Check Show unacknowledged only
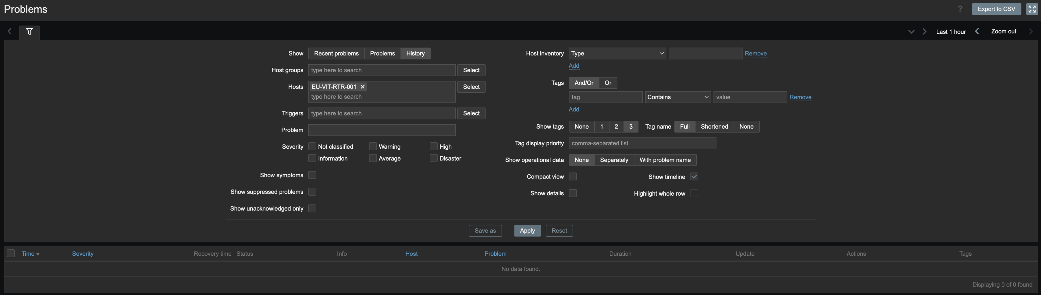The image size is (1041, 295). coord(312,209)
